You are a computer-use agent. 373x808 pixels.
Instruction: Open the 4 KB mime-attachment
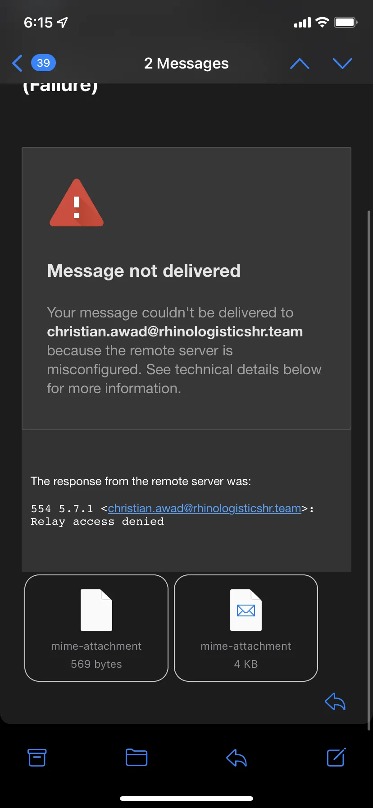click(x=246, y=628)
